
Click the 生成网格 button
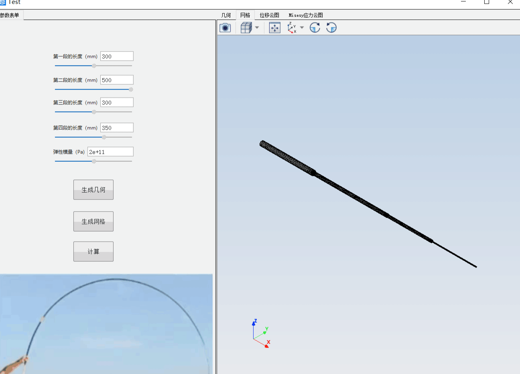93,222
